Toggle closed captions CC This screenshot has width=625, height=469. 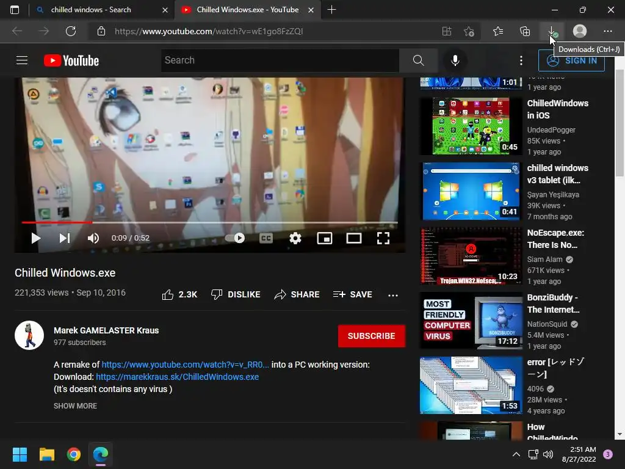(x=266, y=238)
